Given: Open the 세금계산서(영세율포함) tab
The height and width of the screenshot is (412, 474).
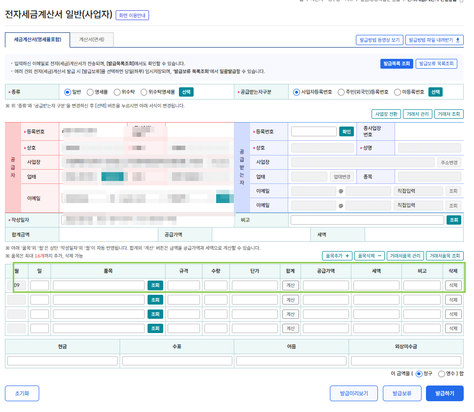Looking at the screenshot, I should [37, 40].
